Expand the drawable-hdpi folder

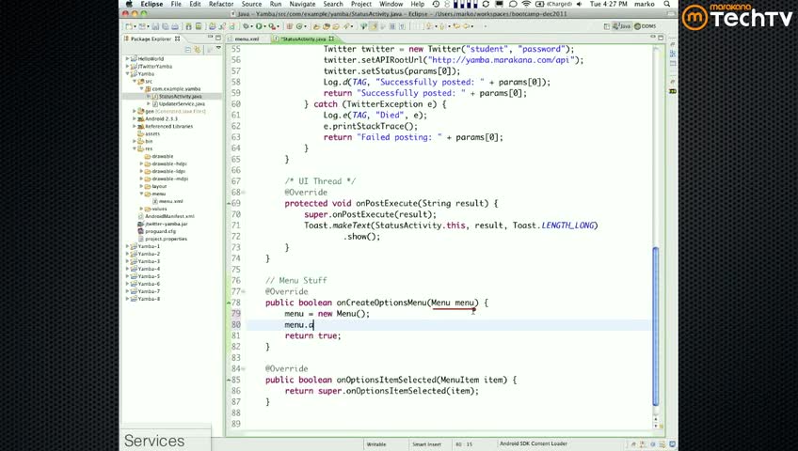(x=141, y=164)
